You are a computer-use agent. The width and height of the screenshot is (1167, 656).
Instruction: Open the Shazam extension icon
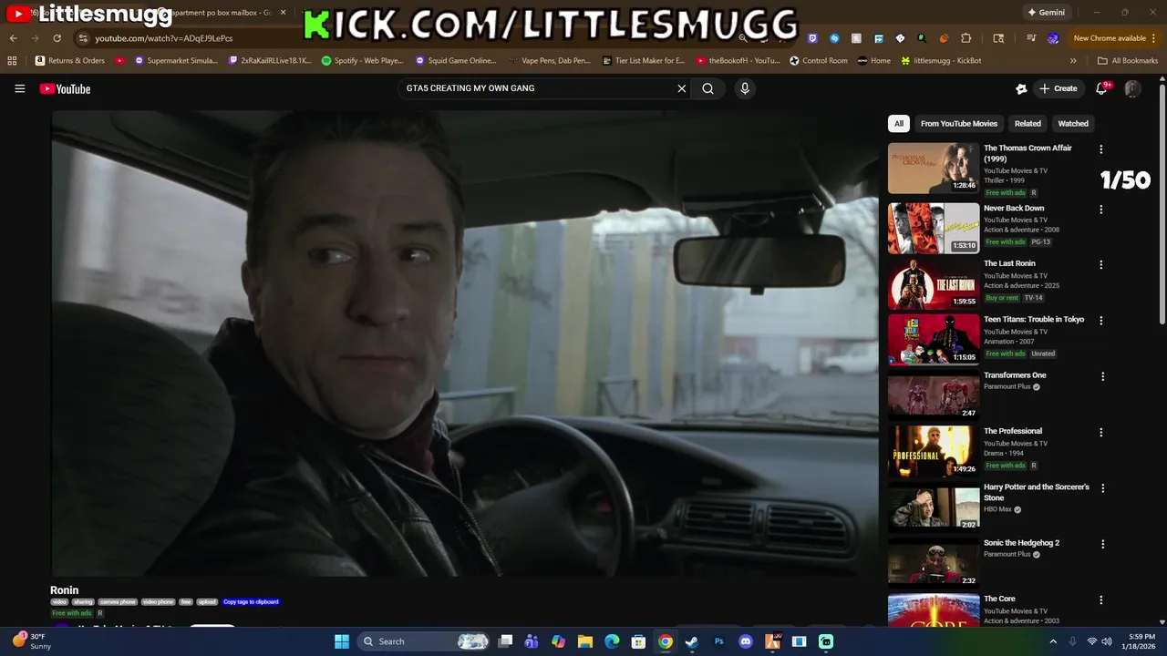[x=834, y=38]
